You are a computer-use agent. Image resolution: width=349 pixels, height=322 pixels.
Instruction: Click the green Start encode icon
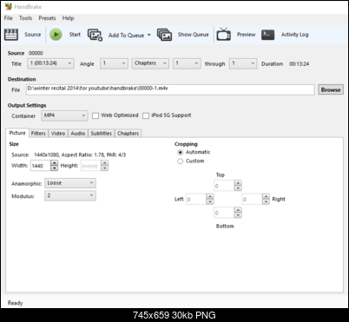pos(56,35)
